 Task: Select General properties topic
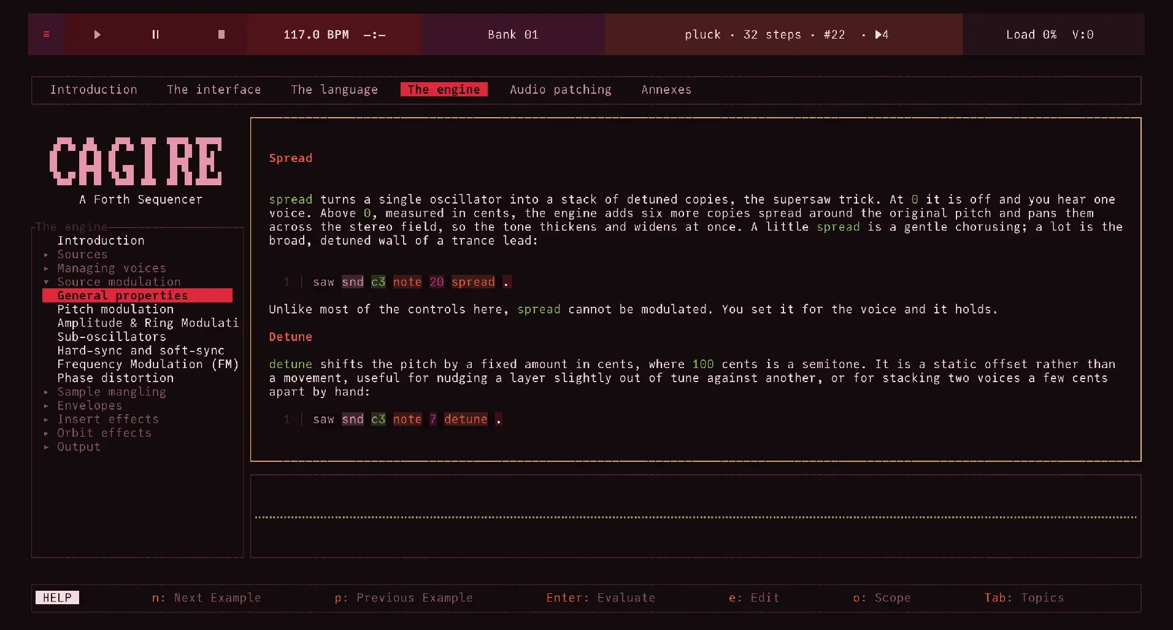tap(137, 295)
